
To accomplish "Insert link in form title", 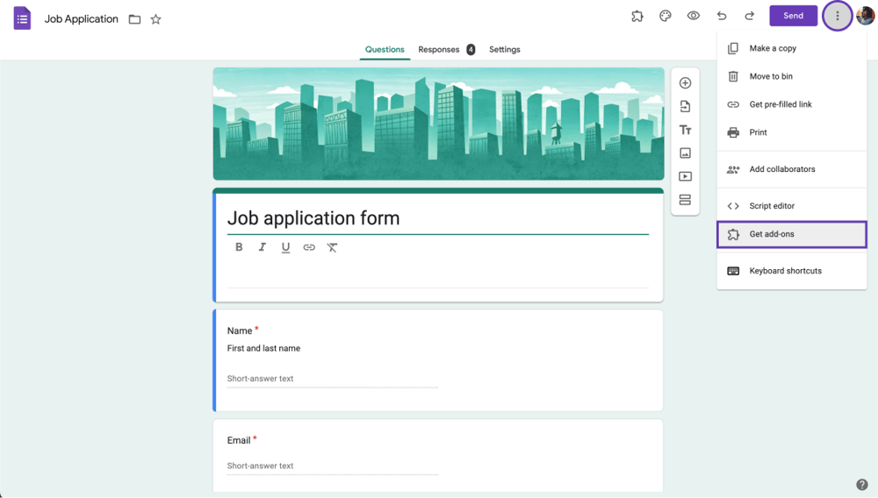I will point(309,247).
